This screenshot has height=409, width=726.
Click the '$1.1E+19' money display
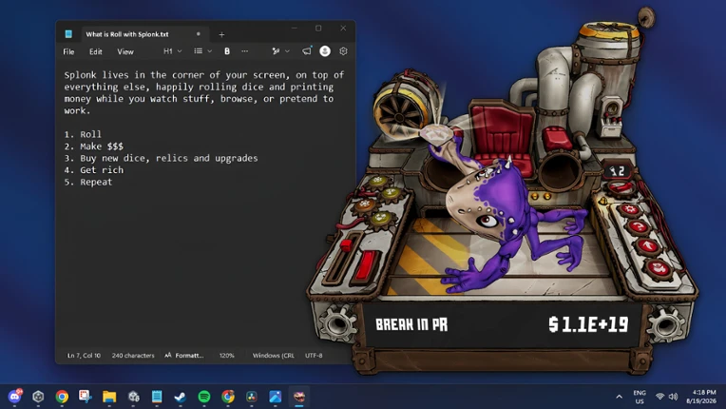coord(588,324)
